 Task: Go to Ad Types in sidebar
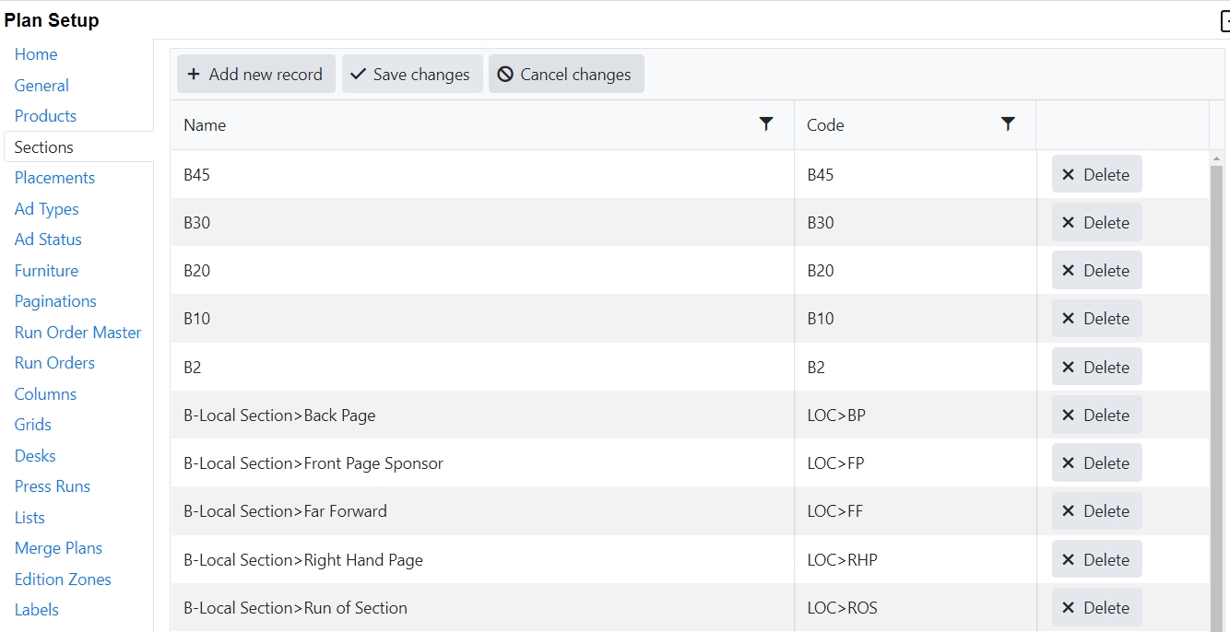[46, 209]
